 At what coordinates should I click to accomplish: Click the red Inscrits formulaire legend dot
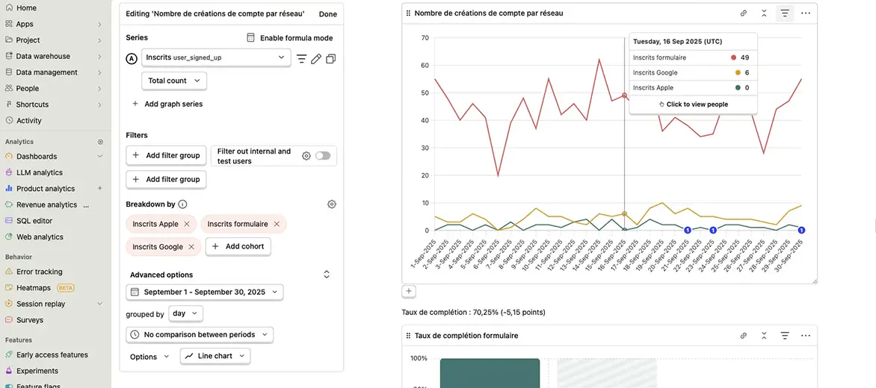(x=734, y=57)
